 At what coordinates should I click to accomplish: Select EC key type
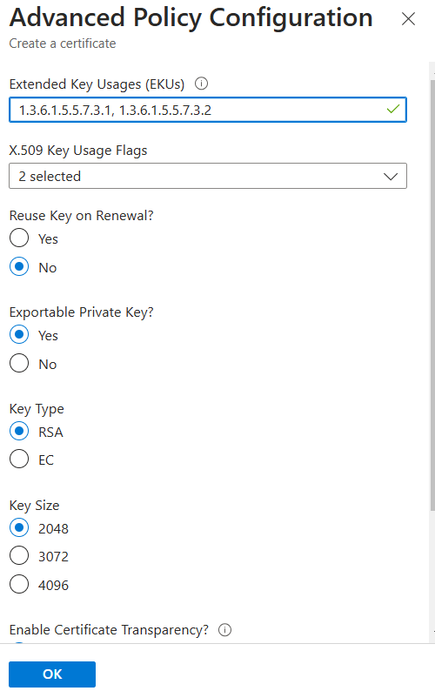19,459
